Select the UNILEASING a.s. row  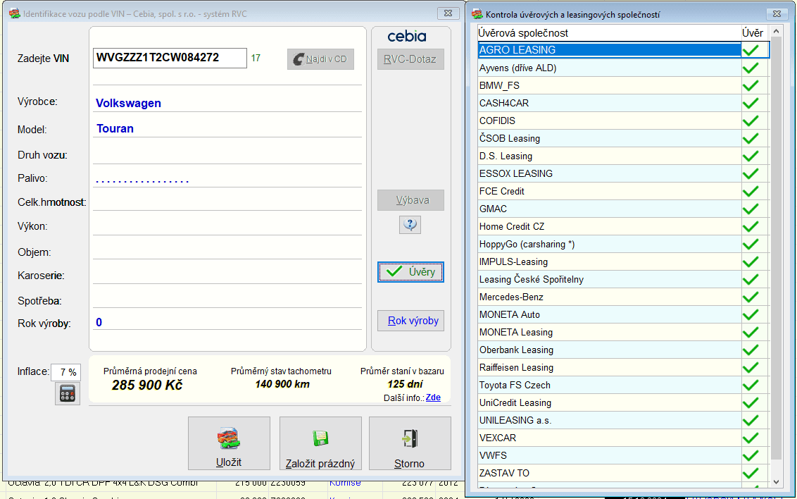point(623,420)
